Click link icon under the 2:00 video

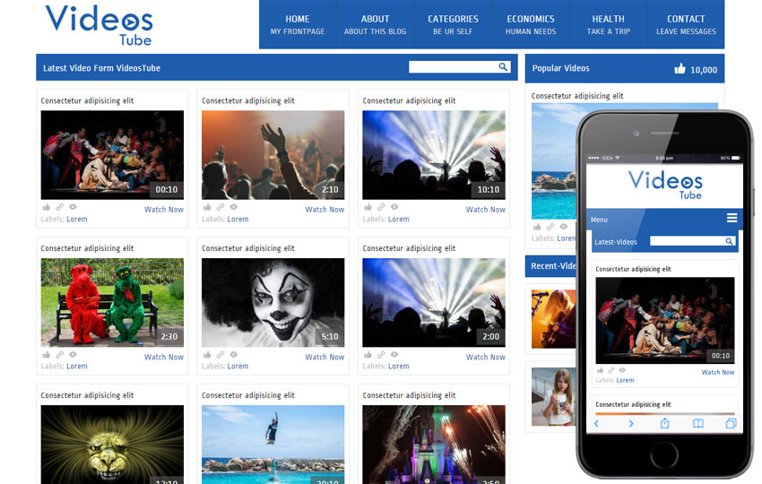tap(381, 355)
